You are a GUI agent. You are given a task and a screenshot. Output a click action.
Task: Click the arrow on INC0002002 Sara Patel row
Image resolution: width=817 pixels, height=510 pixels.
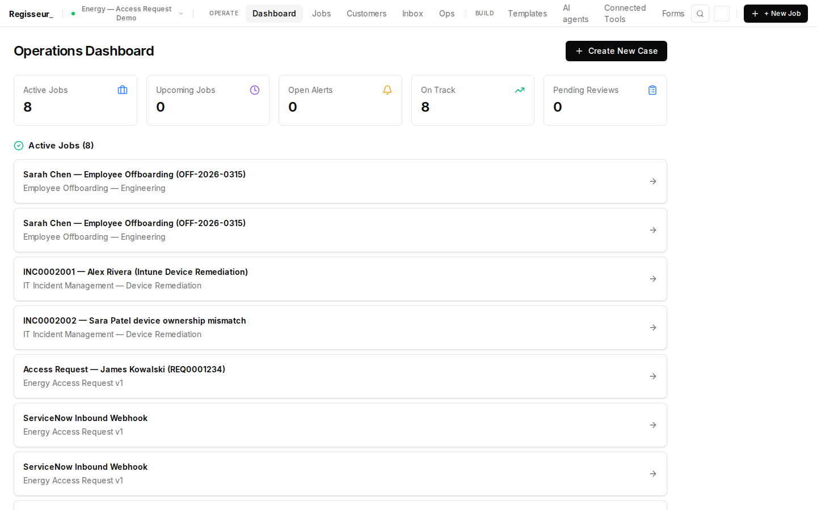pyautogui.click(x=653, y=328)
